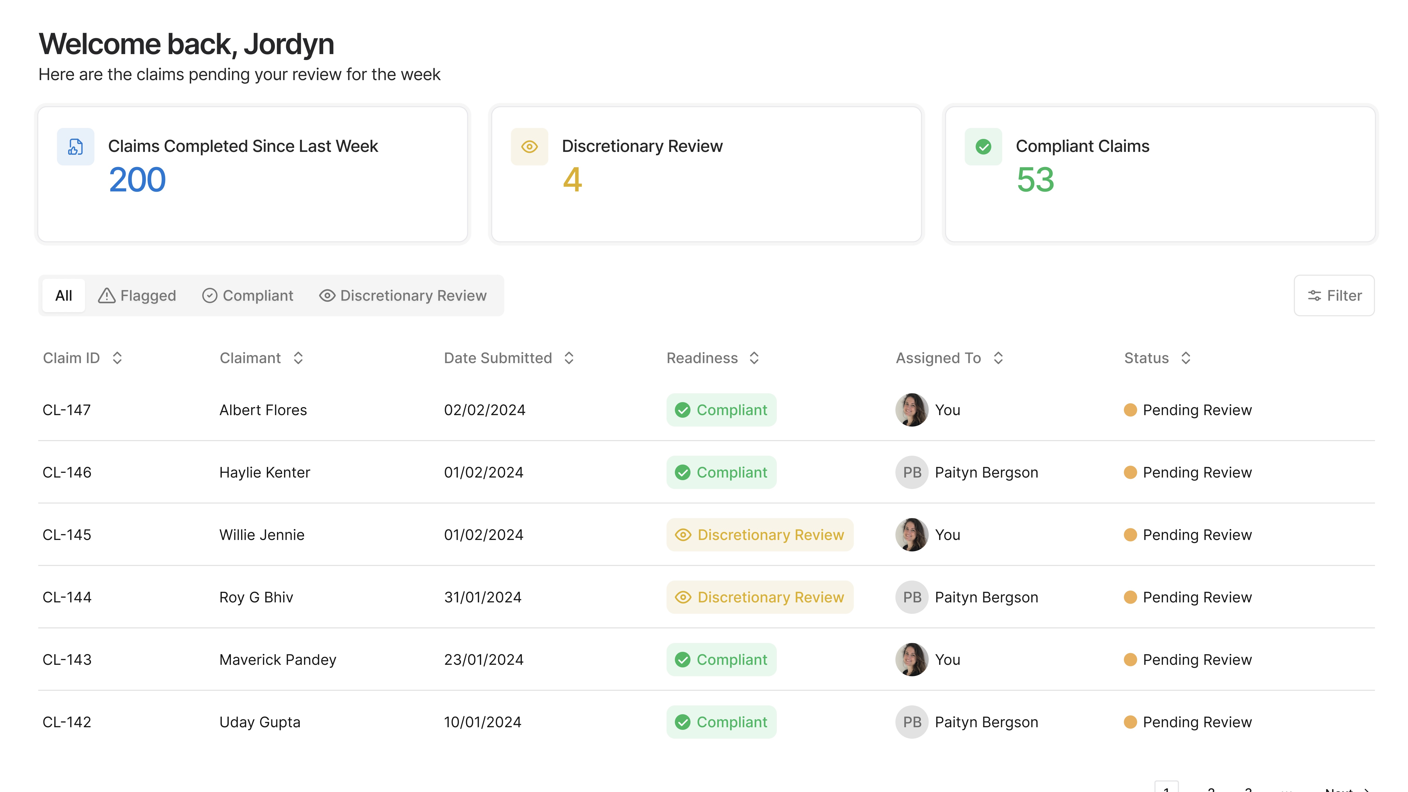Click the green checkmark icon in Compliant Claims card

tap(983, 146)
